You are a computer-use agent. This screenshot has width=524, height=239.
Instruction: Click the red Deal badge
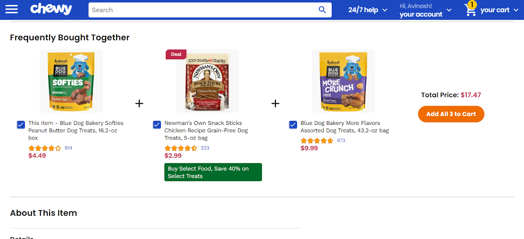[x=176, y=54]
